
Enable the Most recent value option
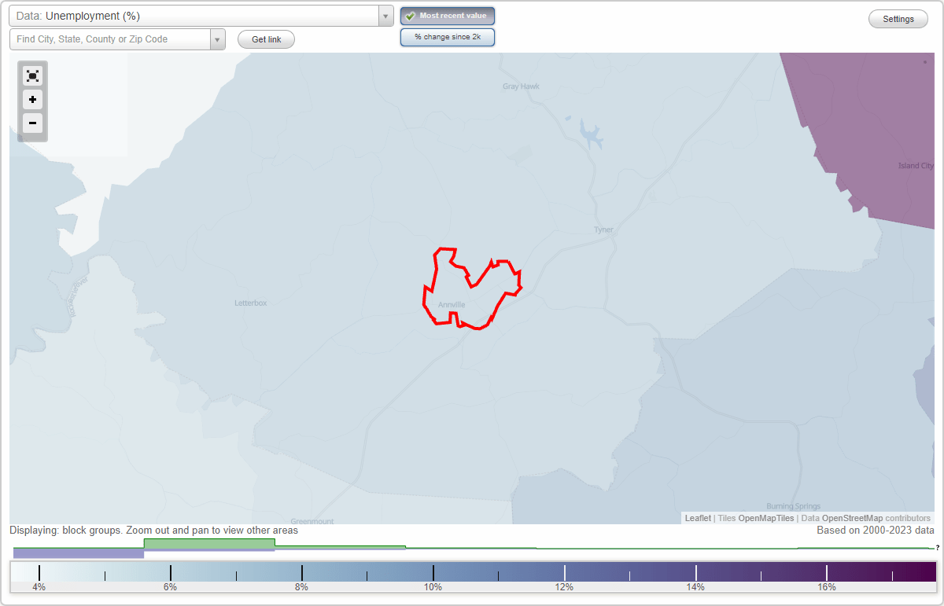point(448,16)
